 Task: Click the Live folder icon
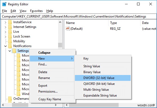point(10,32)
